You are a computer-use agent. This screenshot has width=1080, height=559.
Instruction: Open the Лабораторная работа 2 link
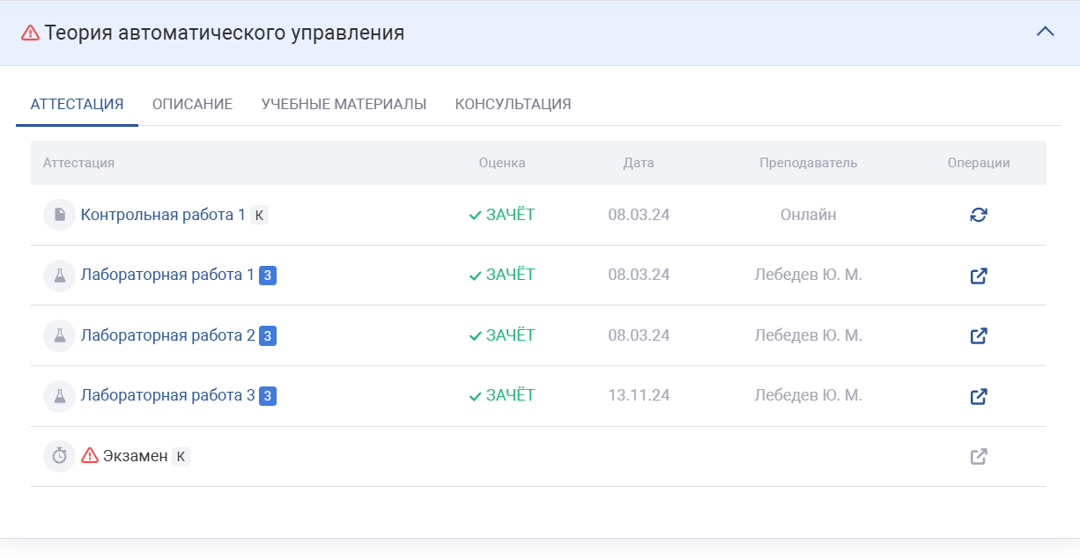[167, 335]
